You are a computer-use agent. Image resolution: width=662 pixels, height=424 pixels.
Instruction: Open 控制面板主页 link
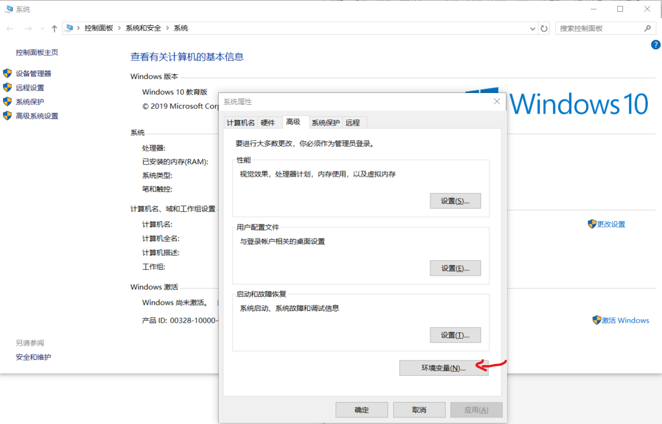click(37, 52)
